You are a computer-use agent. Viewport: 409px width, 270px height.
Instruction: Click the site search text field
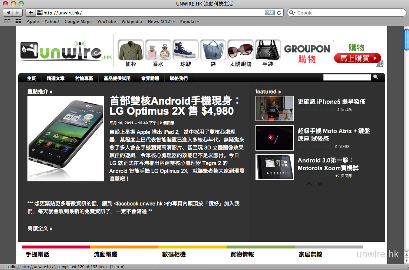pyautogui.click(x=347, y=78)
